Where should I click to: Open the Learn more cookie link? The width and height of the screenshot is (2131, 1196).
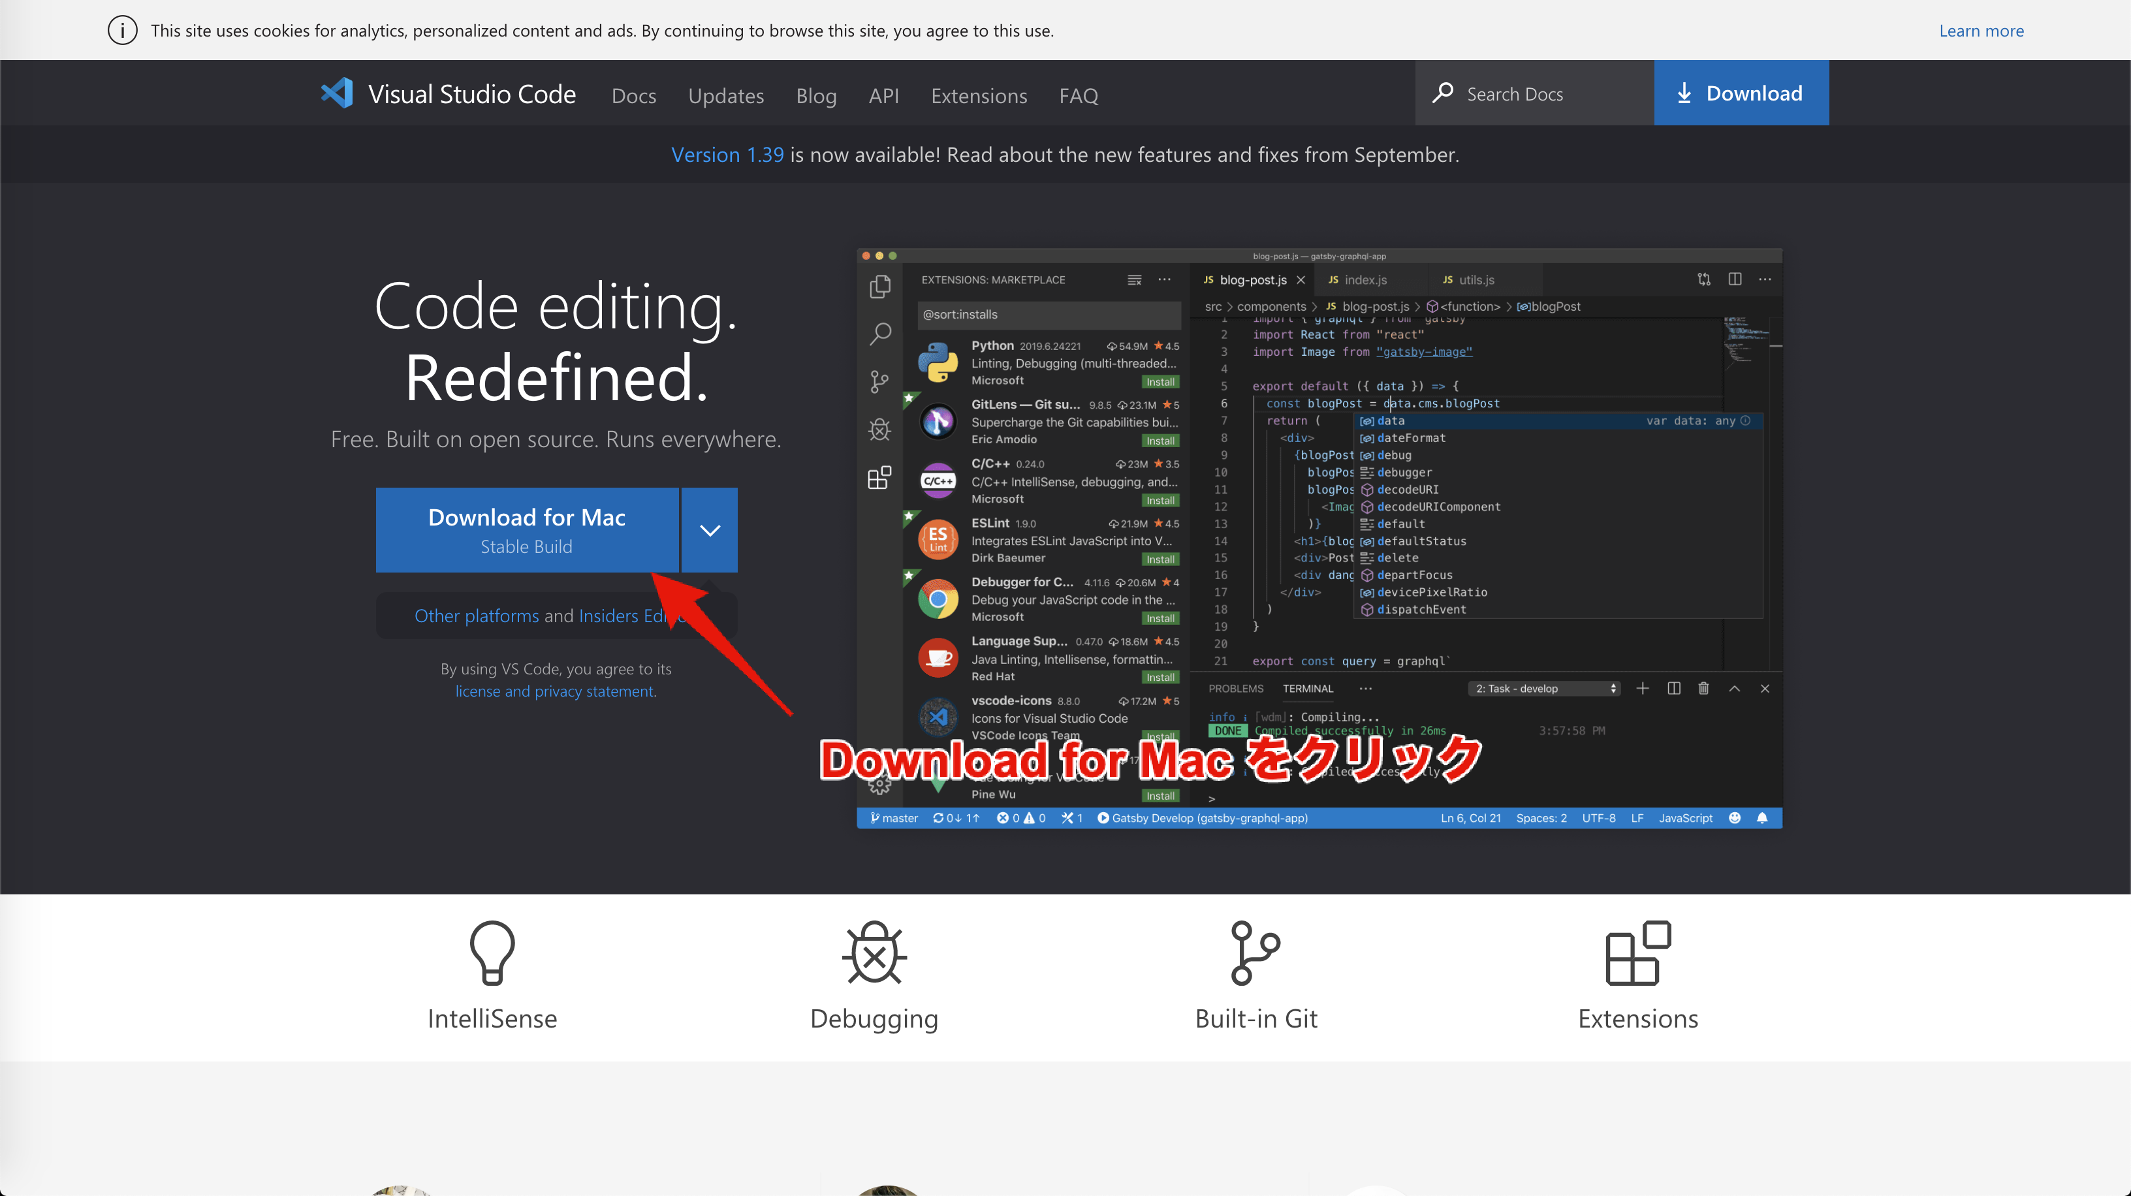pyautogui.click(x=1981, y=31)
